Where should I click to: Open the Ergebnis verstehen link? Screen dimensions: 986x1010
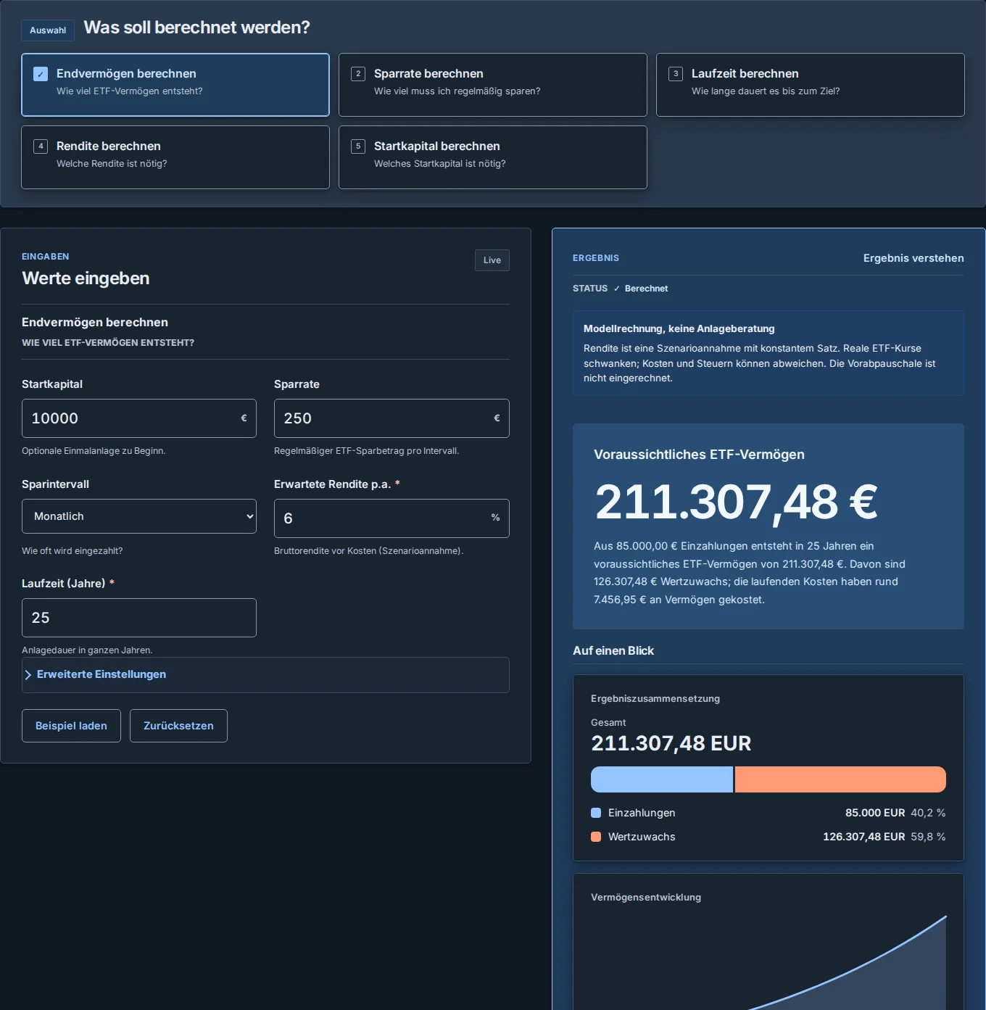913,258
